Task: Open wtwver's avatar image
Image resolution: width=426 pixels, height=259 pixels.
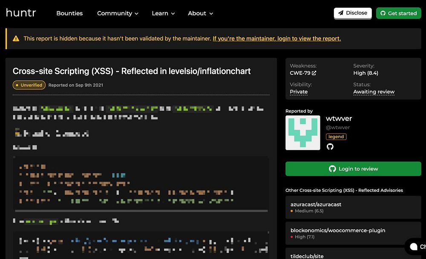Action: pyautogui.click(x=302, y=133)
